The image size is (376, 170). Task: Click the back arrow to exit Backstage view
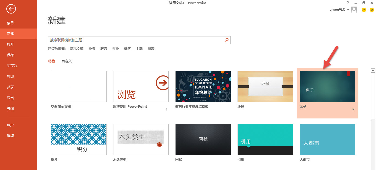point(11,9)
